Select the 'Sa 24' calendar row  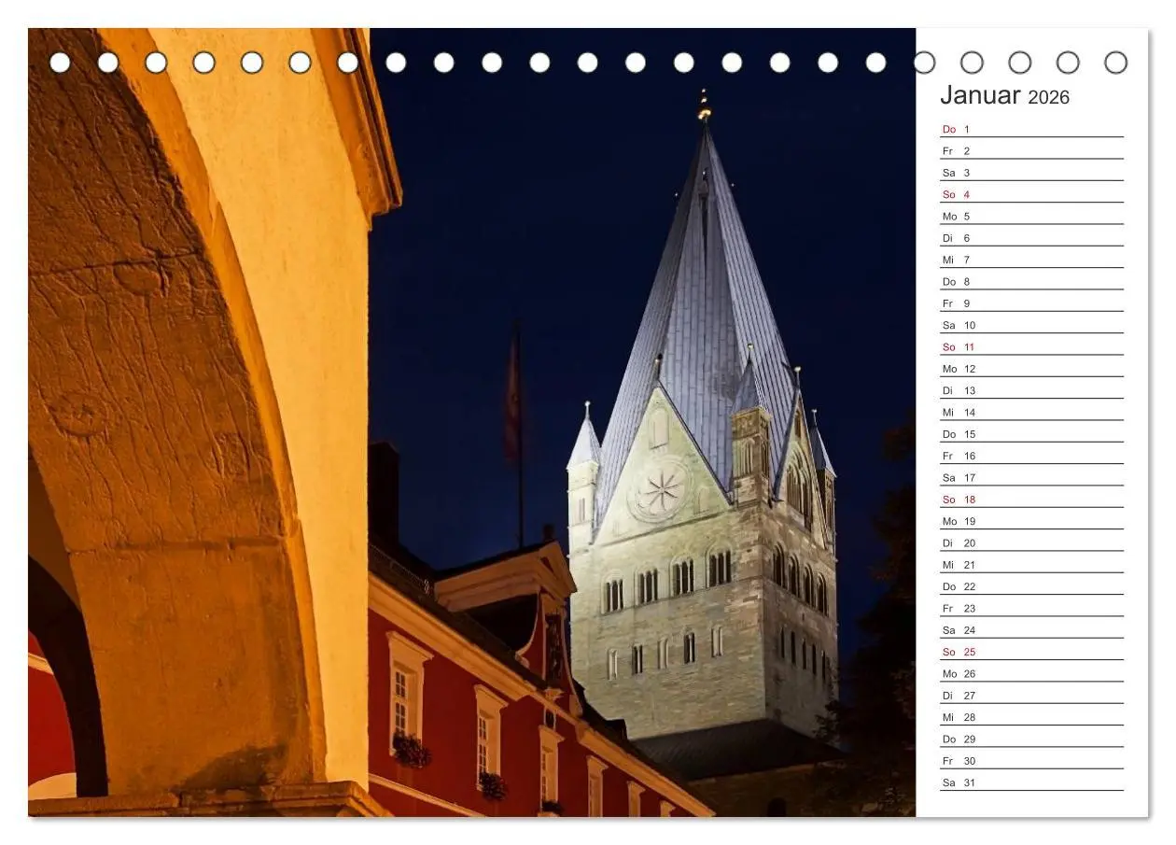click(x=1031, y=630)
